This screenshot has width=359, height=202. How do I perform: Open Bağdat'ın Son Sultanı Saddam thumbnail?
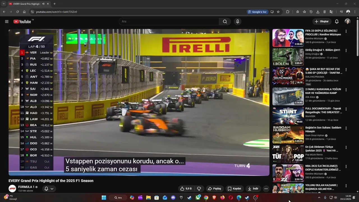pyautogui.click(x=288, y=134)
